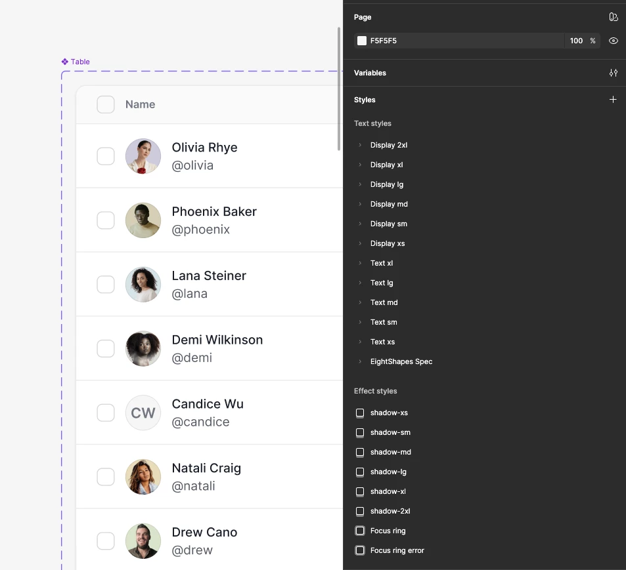Click the shadow-lg effect style icon

tap(360, 472)
